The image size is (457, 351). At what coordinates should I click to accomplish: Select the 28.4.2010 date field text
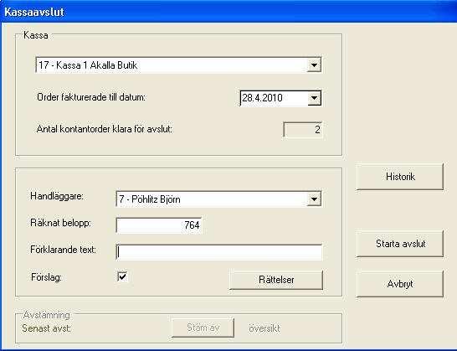point(262,98)
